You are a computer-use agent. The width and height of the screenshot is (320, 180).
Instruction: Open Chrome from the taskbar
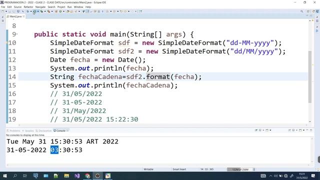coord(87,175)
